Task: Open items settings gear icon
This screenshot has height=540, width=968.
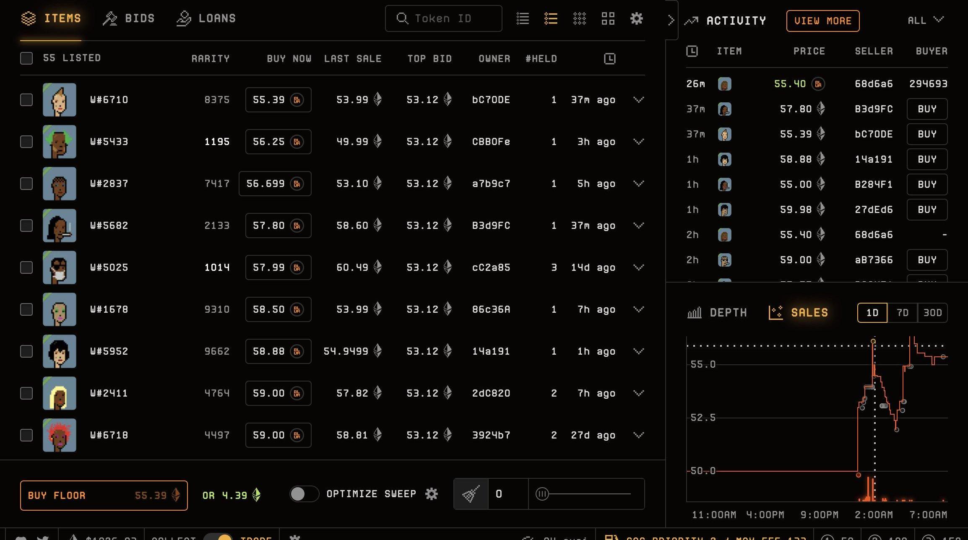Action: pyautogui.click(x=636, y=18)
